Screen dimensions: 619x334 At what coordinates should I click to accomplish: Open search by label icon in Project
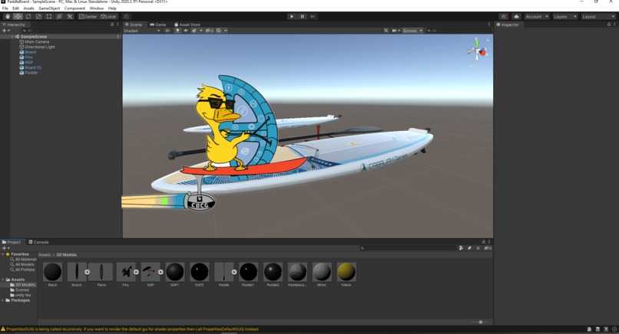(x=469, y=248)
